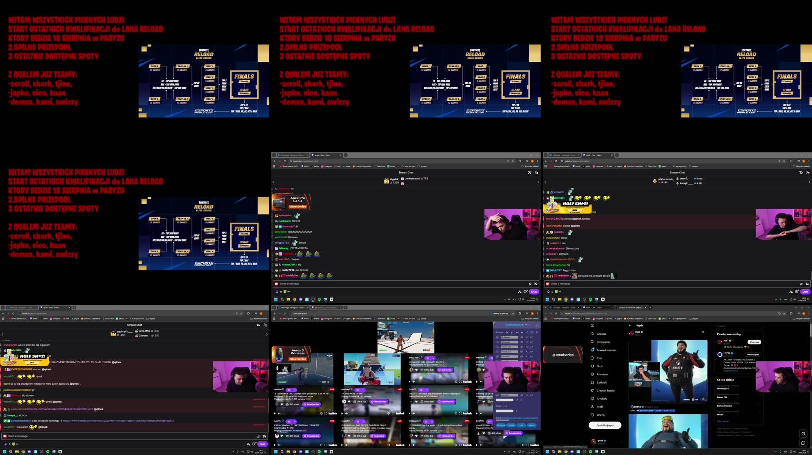Mute the AsaFN_ stream player
Viewport: 812px width, 455px height.
tap(279, 445)
